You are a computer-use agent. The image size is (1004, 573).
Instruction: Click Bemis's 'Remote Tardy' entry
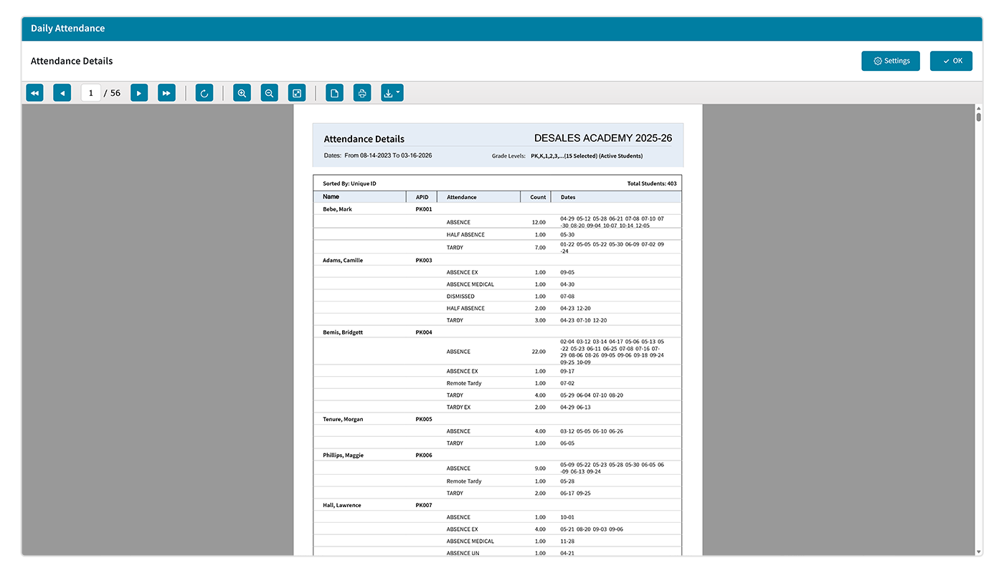464,383
